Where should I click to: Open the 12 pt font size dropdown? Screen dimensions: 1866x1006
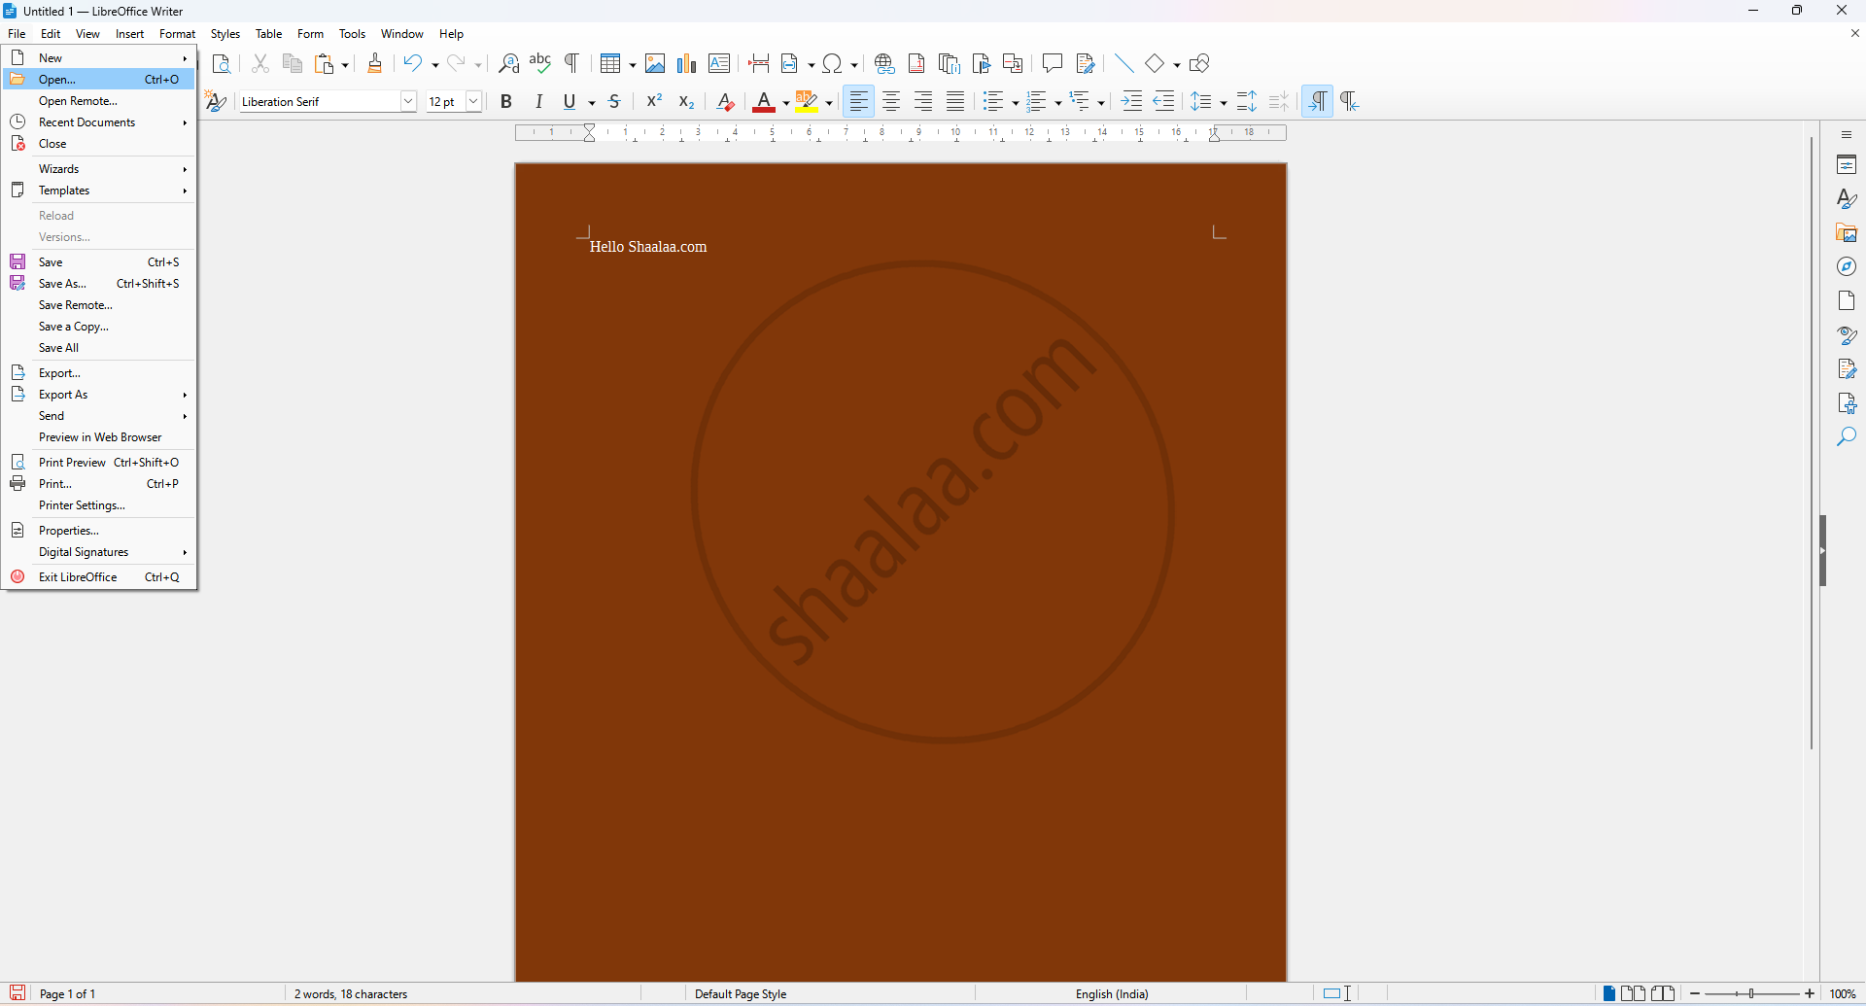[x=474, y=102]
